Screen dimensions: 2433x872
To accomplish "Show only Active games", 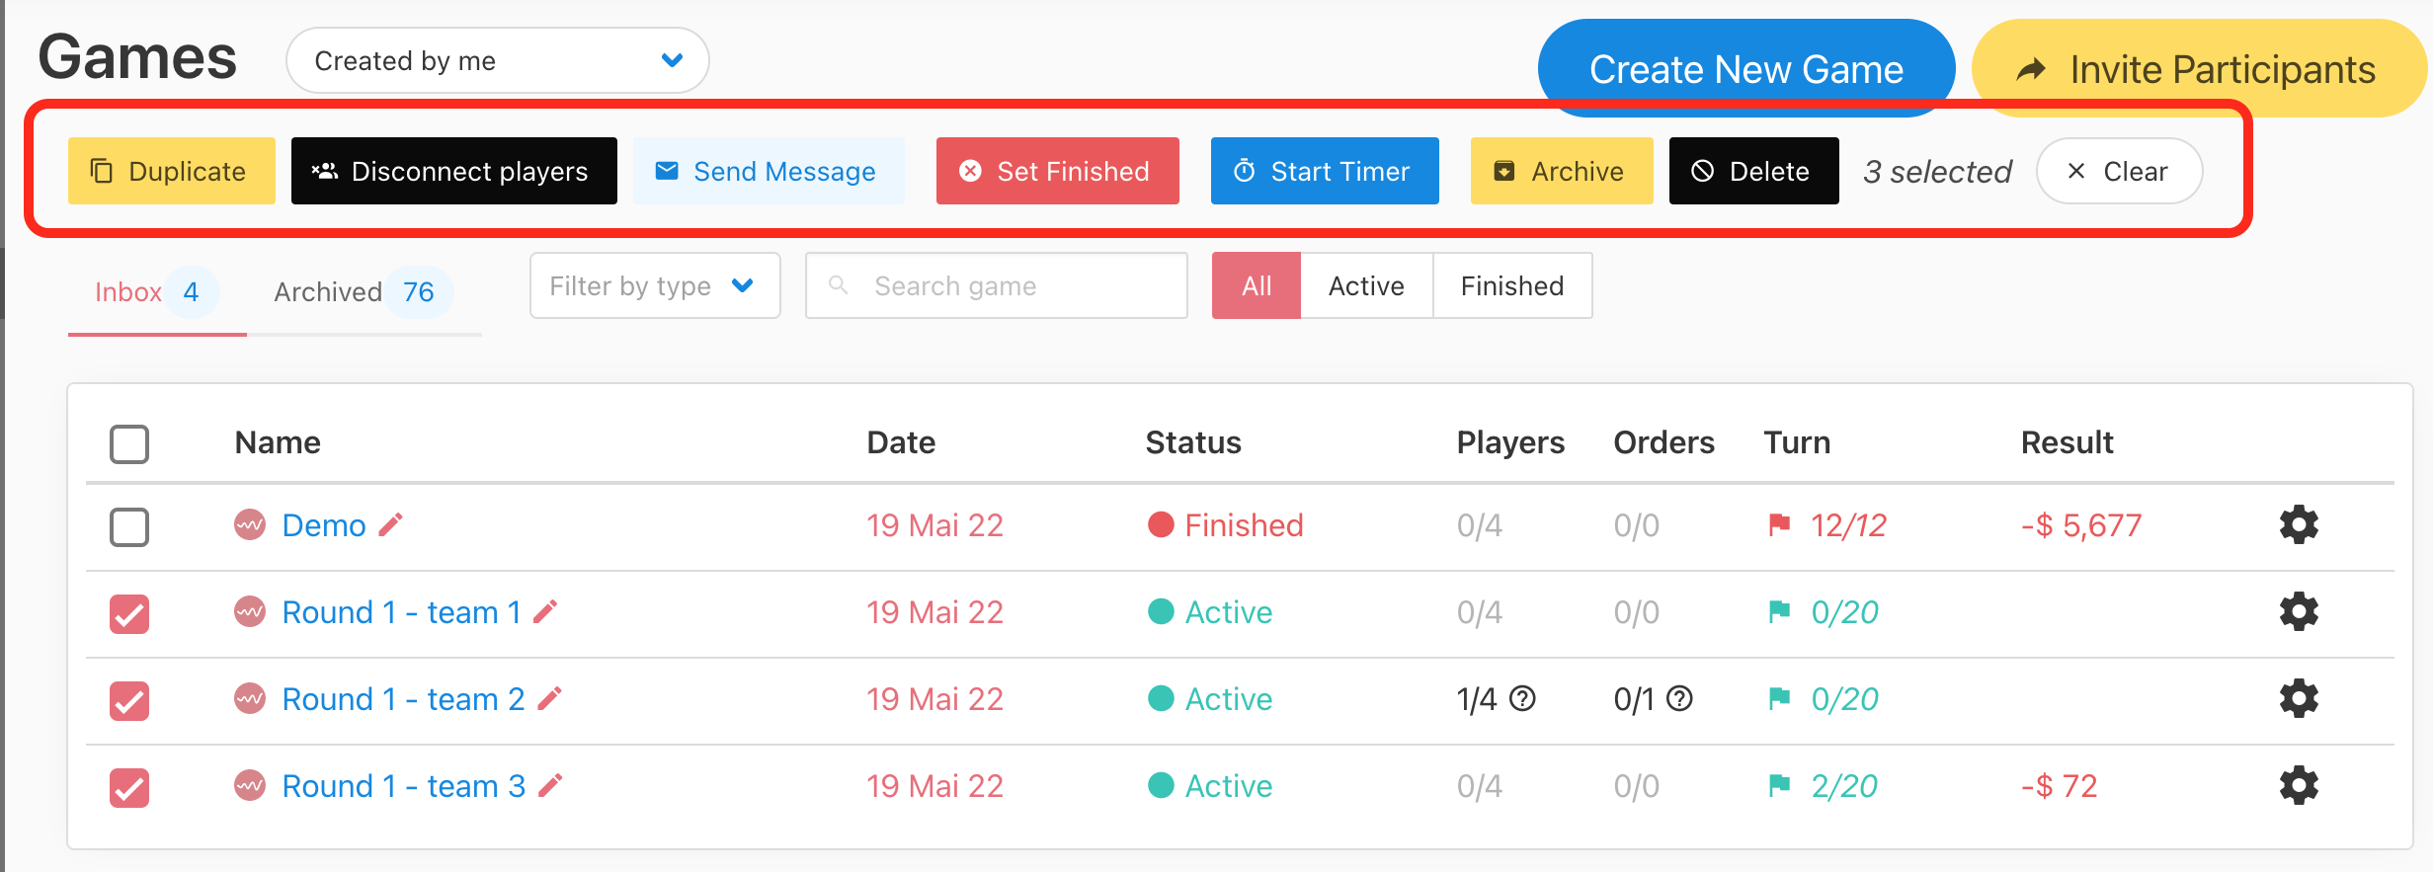I will 1366,285.
